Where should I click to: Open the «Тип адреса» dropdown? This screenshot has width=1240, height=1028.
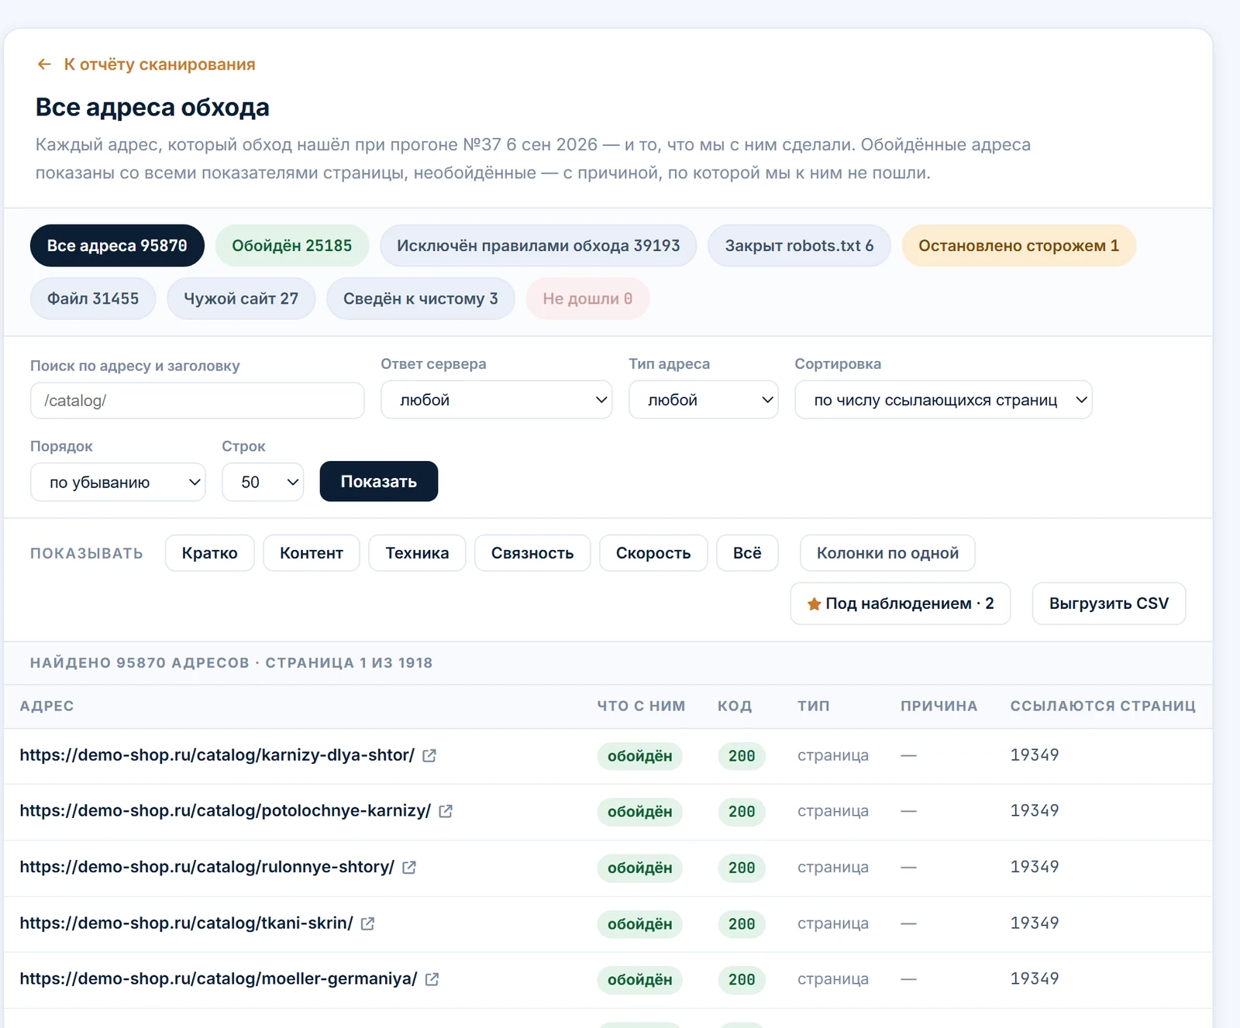coord(703,400)
